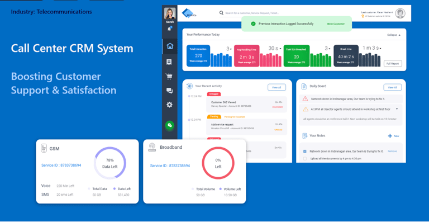The image size is (429, 222).
Task: Open the receipts icon in the sidebar
Action: (169, 62)
